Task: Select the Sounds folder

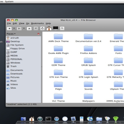Action: point(88,86)
